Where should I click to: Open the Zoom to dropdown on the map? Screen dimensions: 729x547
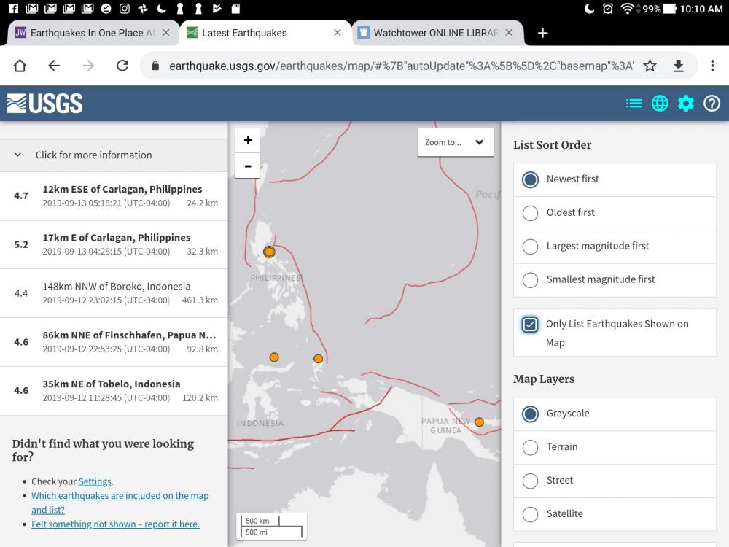[456, 142]
